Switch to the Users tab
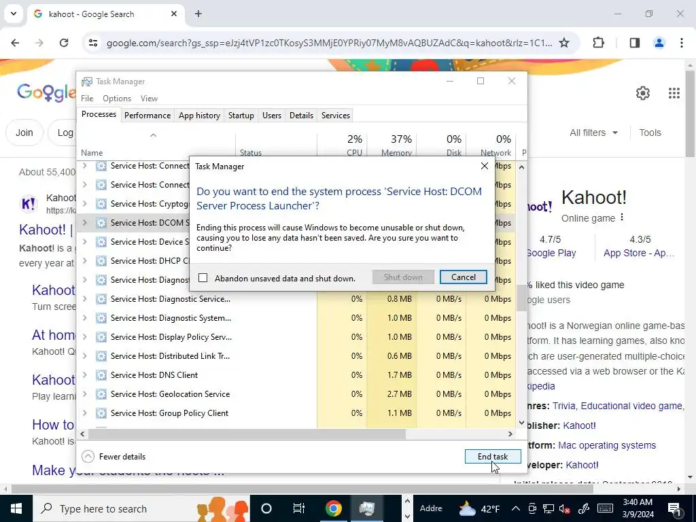The image size is (696, 522). pyautogui.click(x=272, y=116)
